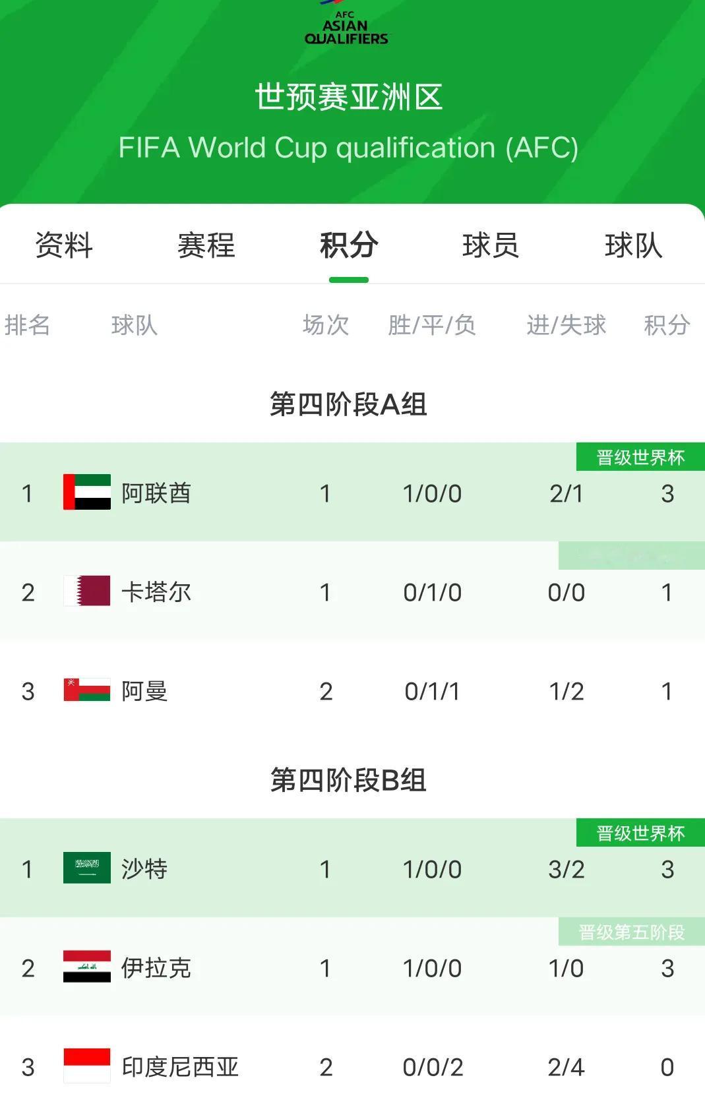This screenshot has width=705, height=1119.
Task: Open the 球队 tab
Action: [x=633, y=245]
